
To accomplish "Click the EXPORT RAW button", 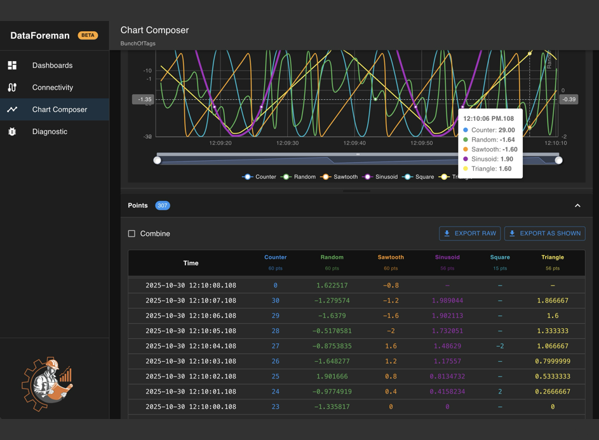I will click(x=469, y=233).
